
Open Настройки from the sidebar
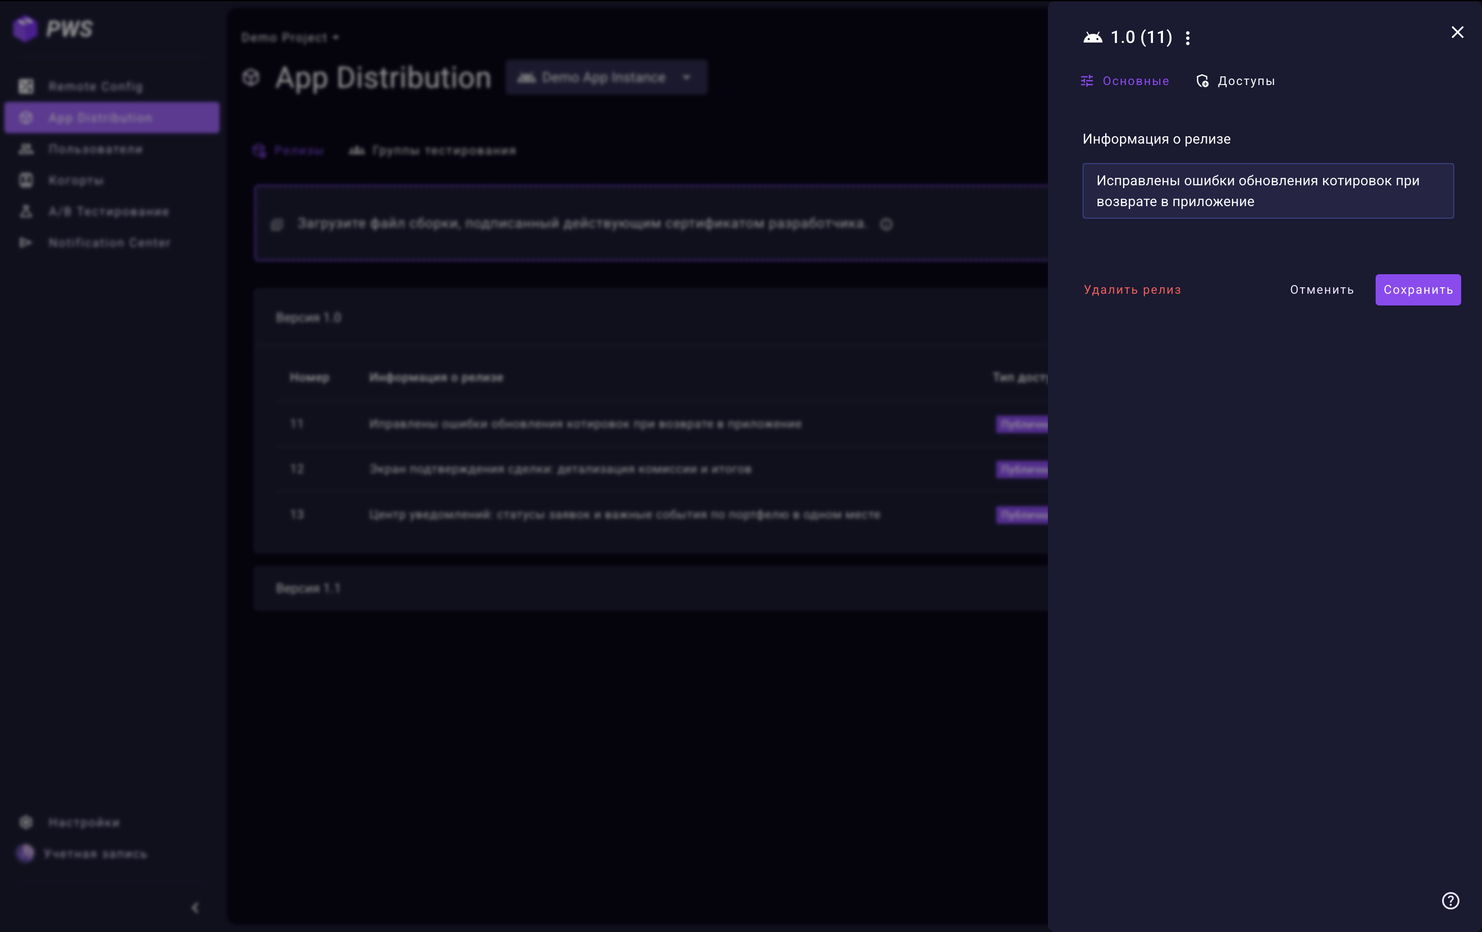click(x=84, y=823)
